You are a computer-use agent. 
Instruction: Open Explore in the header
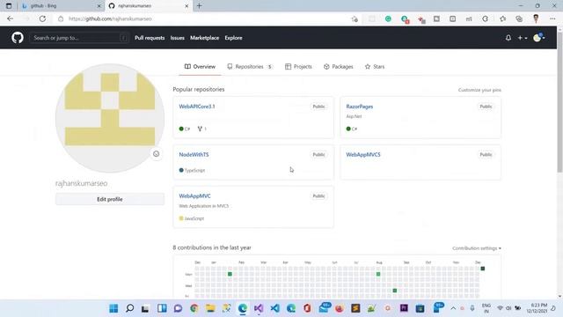[233, 38]
